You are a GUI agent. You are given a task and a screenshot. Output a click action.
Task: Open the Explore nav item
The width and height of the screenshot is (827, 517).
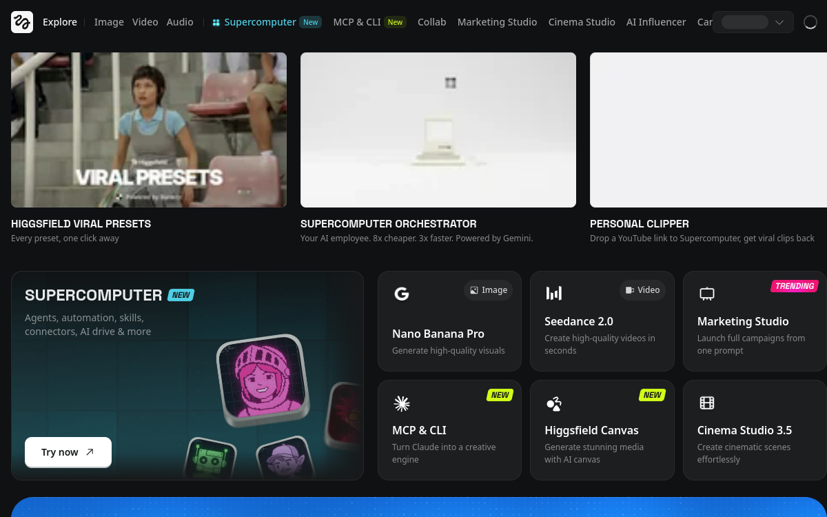click(60, 22)
